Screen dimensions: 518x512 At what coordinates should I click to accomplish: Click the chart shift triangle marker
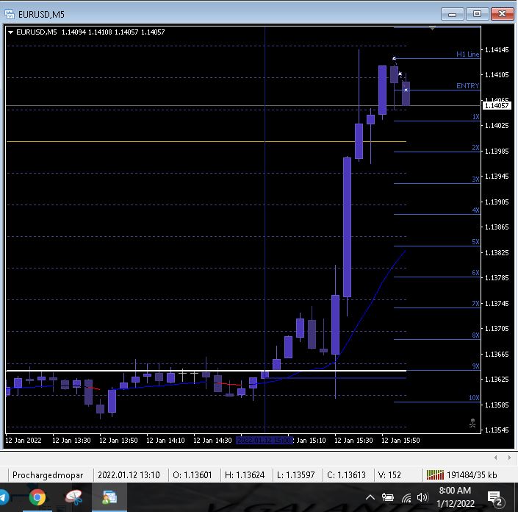tap(432, 29)
